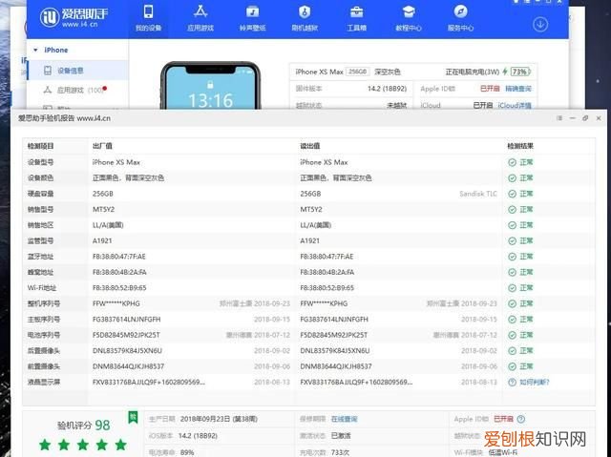
Task: Click the check icon in 主板序列号 row
Action: (x=512, y=320)
